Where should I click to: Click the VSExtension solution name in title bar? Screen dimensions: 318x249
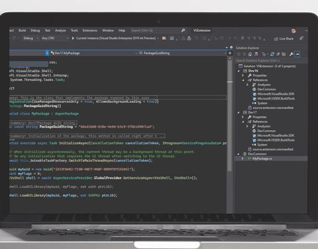tap(202, 31)
